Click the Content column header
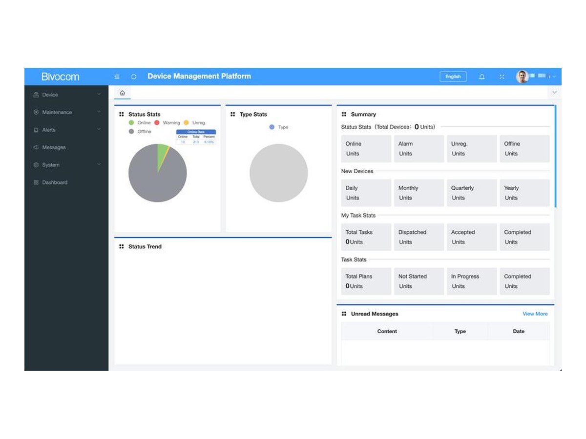The height and width of the screenshot is (439, 586). click(387, 331)
